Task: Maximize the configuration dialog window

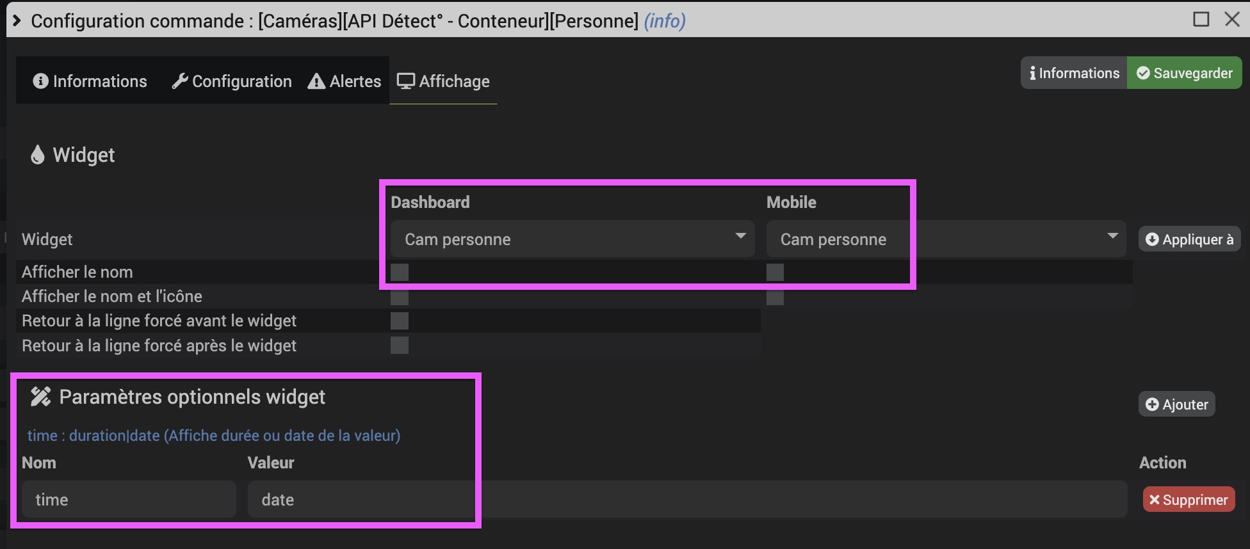Action: 1201,19
